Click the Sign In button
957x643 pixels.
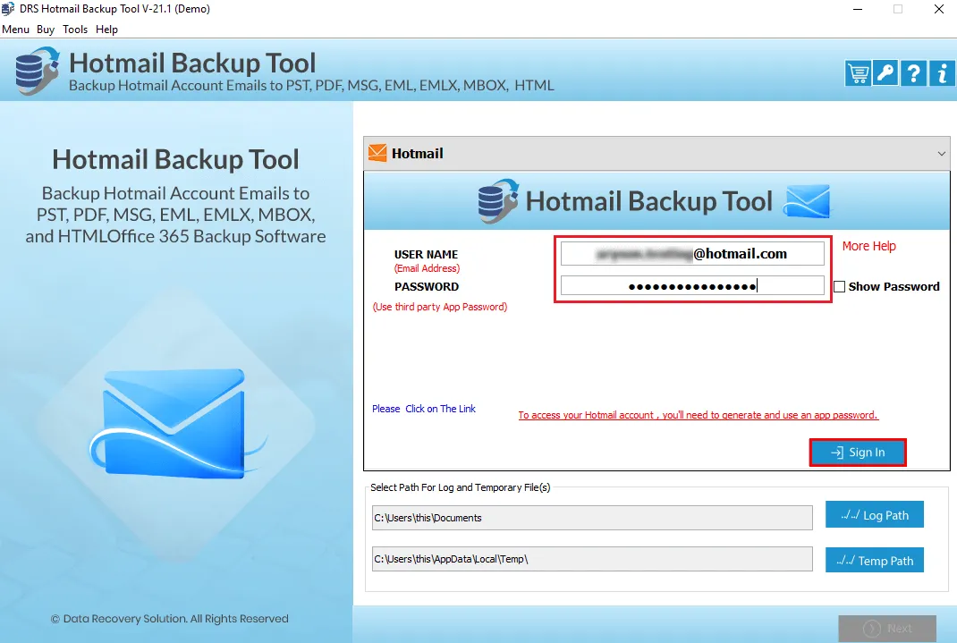tap(858, 453)
